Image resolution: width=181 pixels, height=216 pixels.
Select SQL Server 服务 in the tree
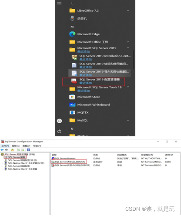17,157
